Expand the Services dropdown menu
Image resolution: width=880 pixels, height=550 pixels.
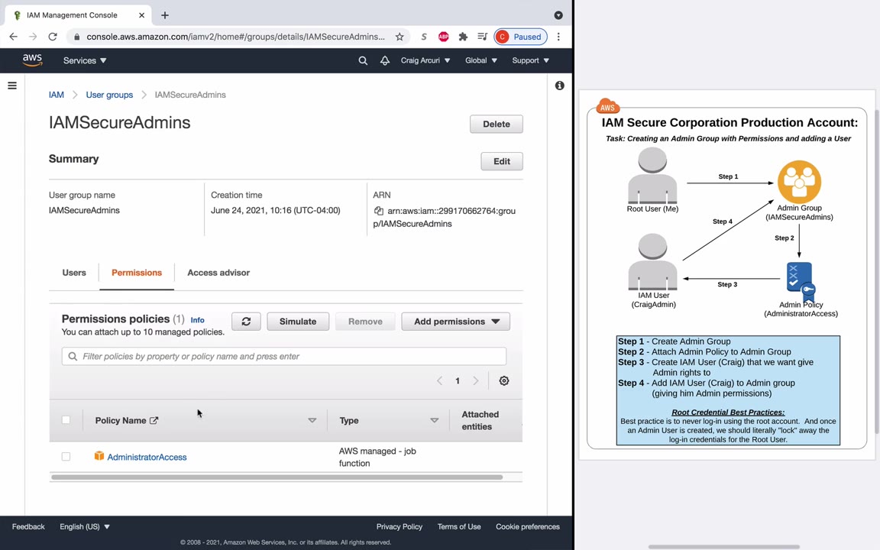tap(85, 60)
